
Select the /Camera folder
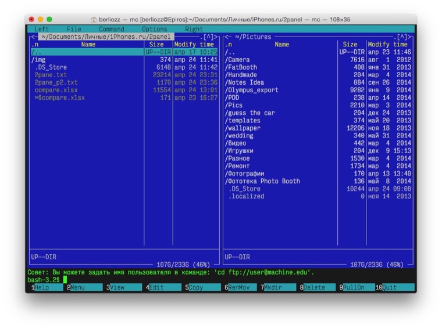318,60
